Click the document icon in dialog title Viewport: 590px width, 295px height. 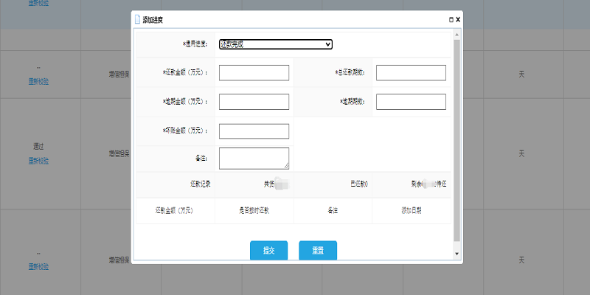point(137,20)
